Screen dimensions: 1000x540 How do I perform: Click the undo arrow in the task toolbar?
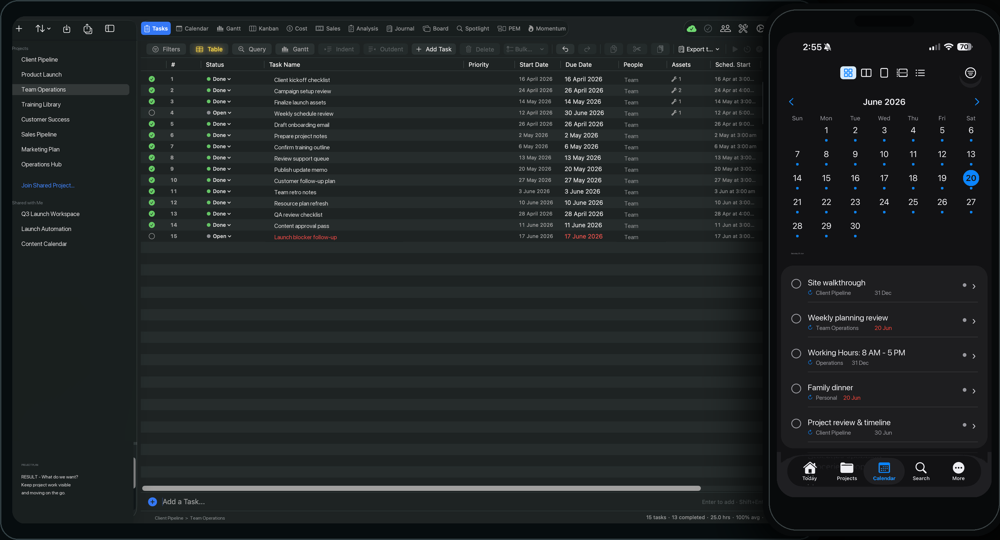(565, 49)
